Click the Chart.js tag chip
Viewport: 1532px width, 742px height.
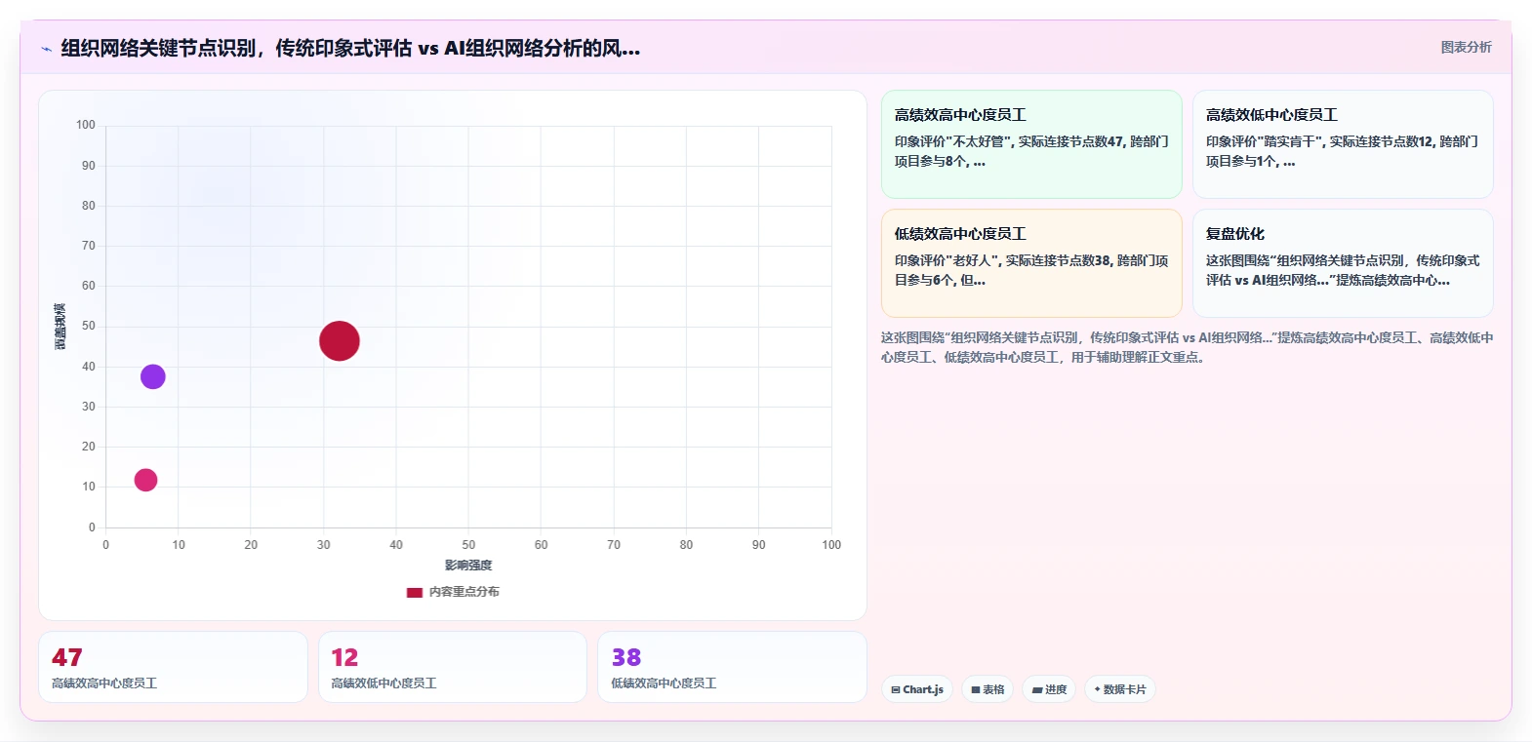[x=917, y=689]
